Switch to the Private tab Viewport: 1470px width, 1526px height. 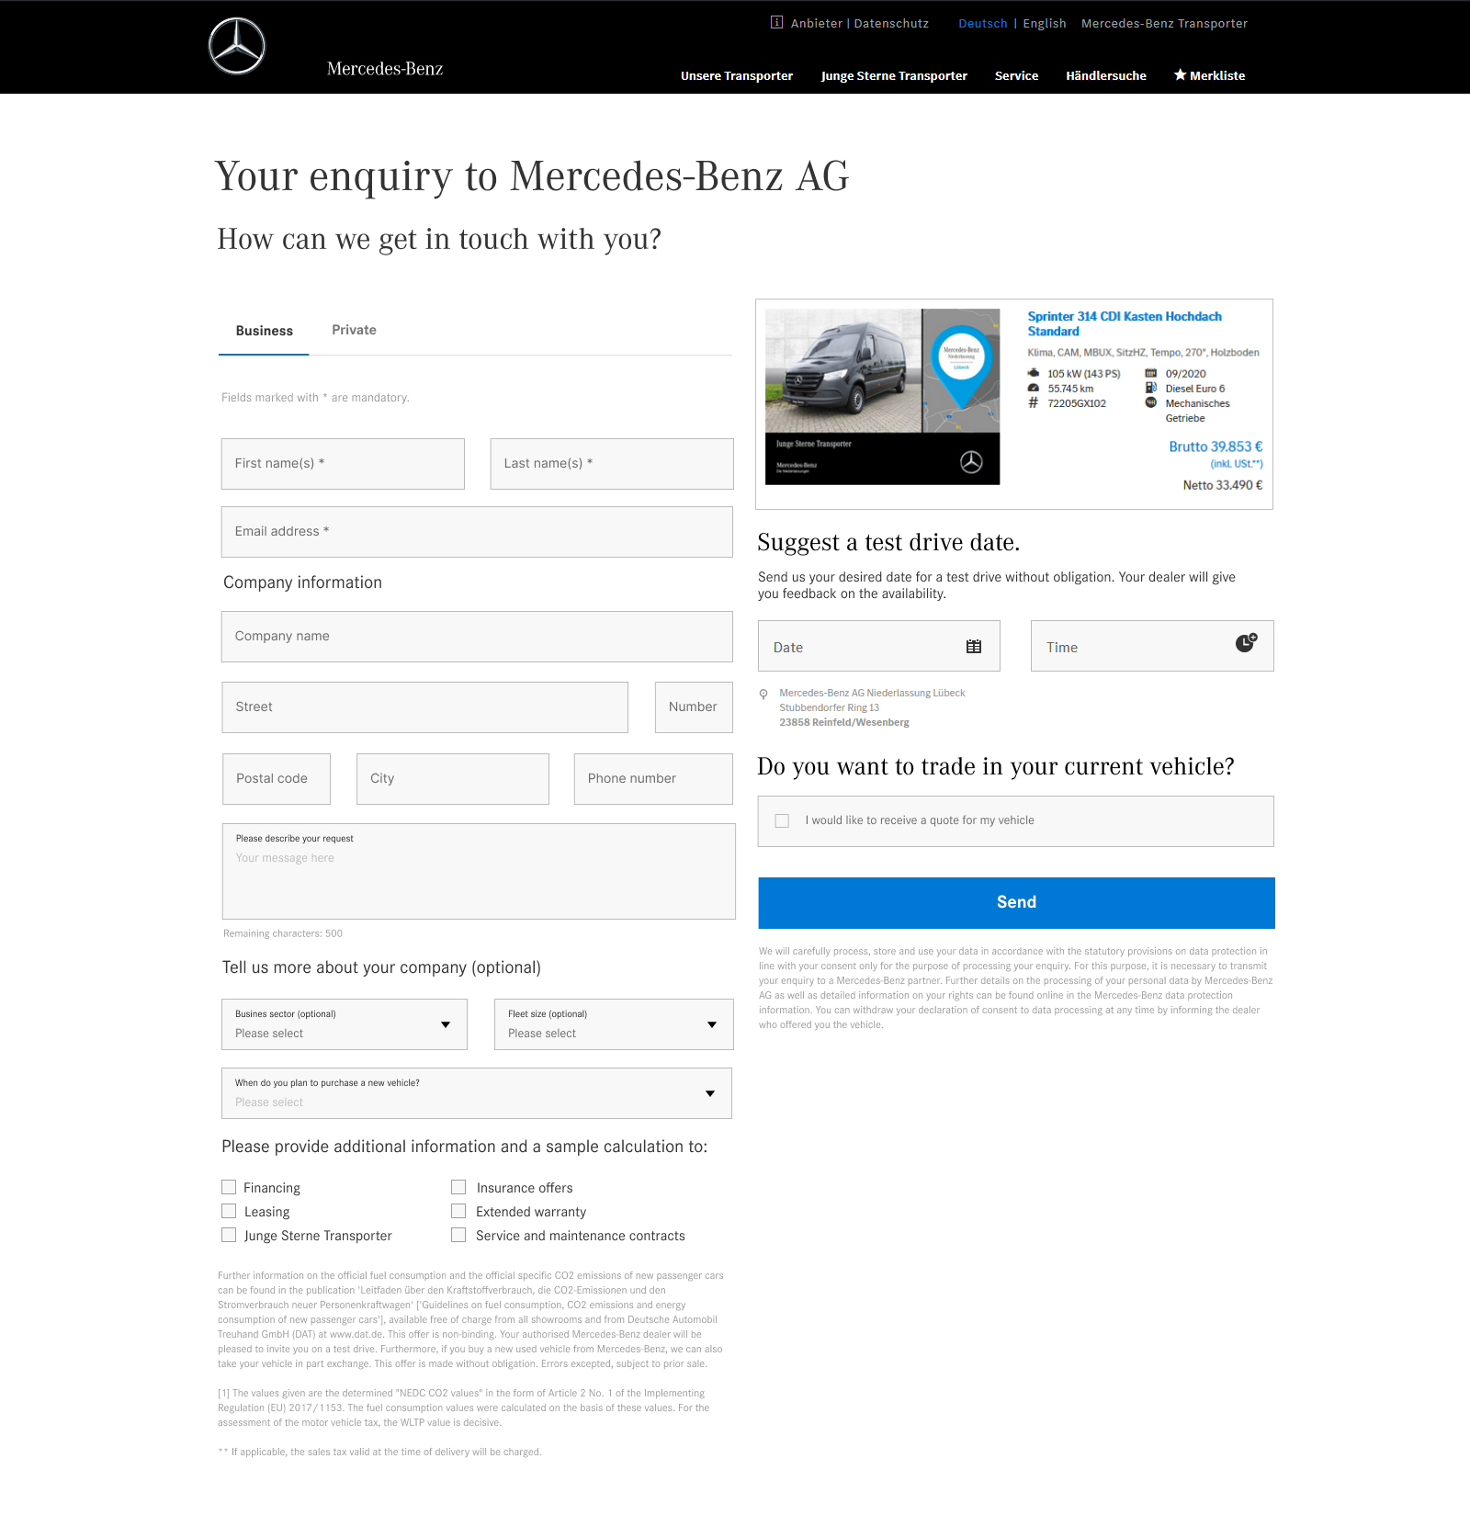[354, 330]
